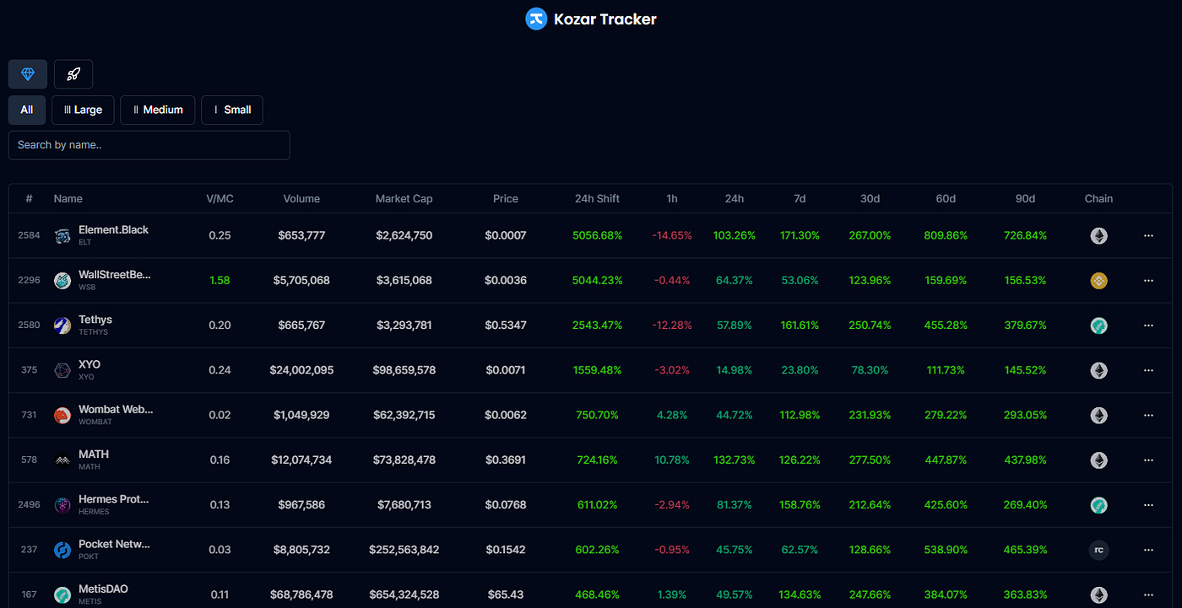Sort by the 24h Shift column header

[x=597, y=199]
